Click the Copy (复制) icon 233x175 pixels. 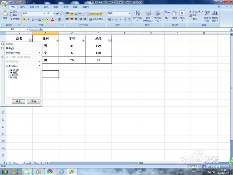[11, 15]
